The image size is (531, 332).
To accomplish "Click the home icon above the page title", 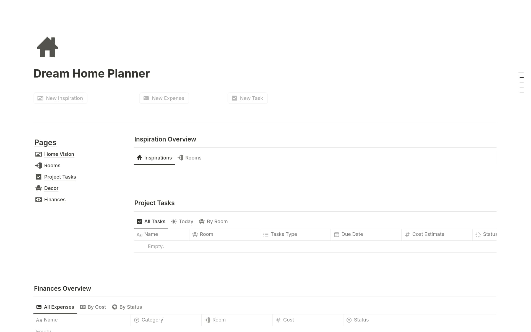I will coord(47,47).
